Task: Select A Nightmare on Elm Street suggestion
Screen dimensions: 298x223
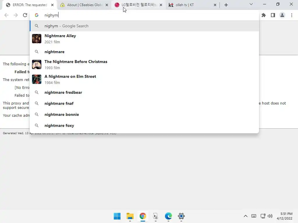Action: click(x=144, y=79)
